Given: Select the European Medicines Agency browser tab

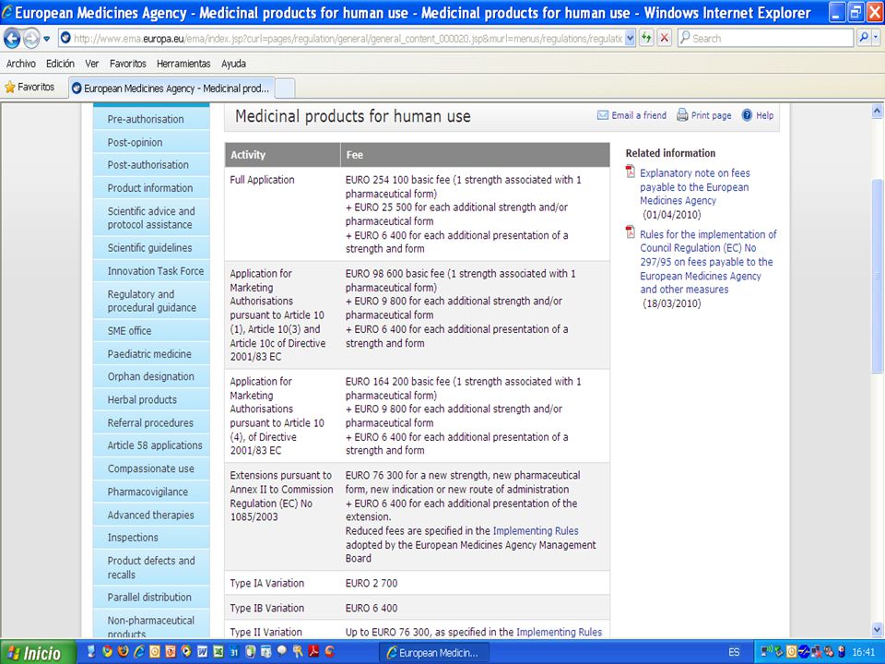Looking at the screenshot, I should click(x=171, y=89).
